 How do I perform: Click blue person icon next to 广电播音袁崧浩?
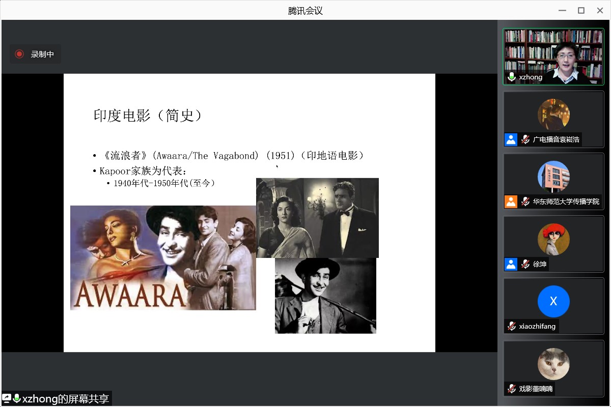[511, 139]
